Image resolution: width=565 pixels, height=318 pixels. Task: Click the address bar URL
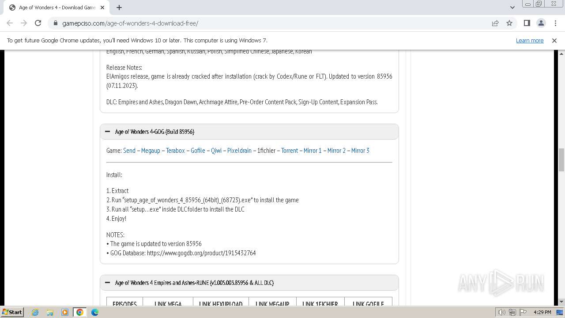pyautogui.click(x=130, y=23)
